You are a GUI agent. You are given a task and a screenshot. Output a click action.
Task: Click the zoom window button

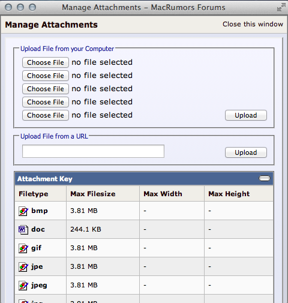tap(32, 7)
